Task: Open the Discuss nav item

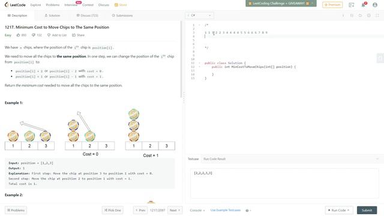Action: point(104,5)
